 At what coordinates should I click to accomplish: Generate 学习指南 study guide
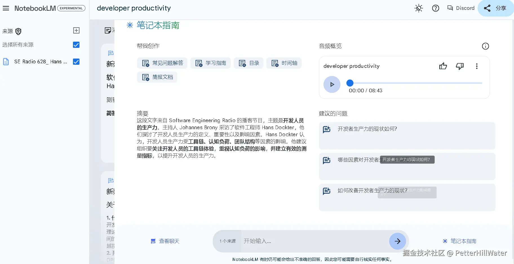(x=211, y=63)
